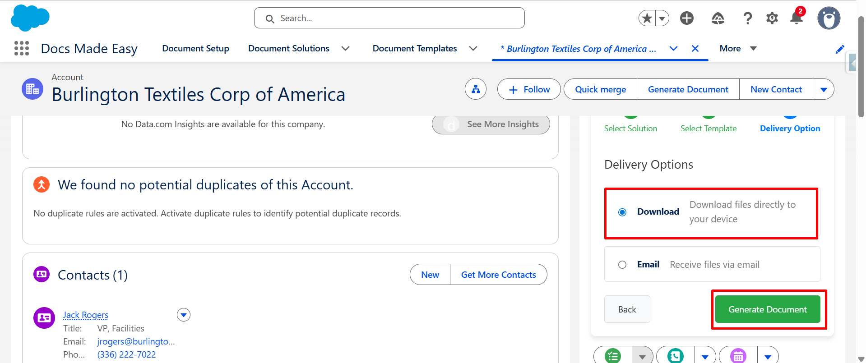866x363 pixels.
Task: Click the Favorites star icon
Action: pyautogui.click(x=647, y=18)
